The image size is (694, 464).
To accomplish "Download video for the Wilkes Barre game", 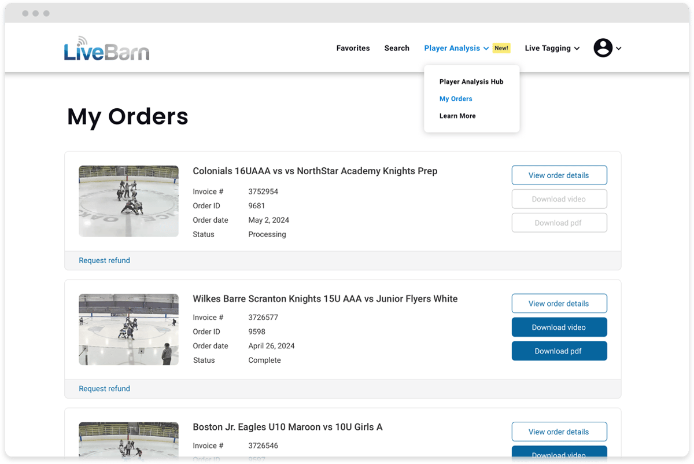I will point(559,327).
